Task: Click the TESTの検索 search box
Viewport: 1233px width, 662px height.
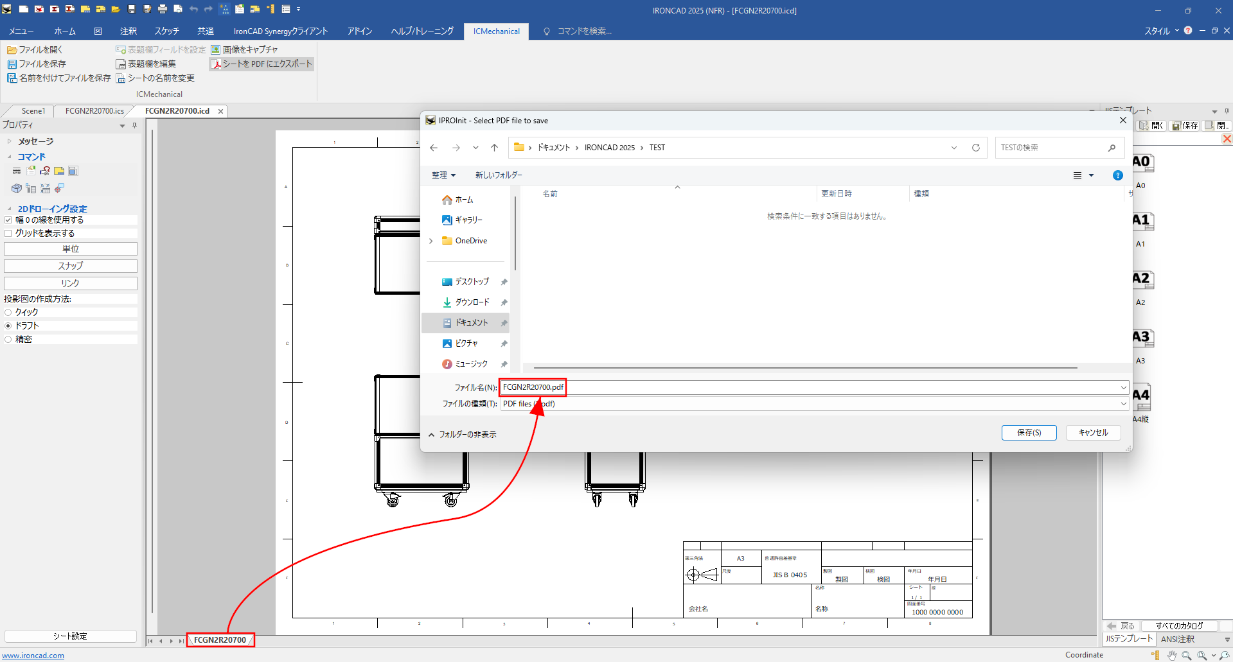Action: [1059, 148]
